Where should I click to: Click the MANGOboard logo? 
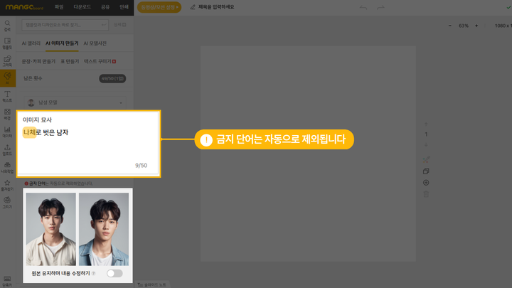pos(24,7)
